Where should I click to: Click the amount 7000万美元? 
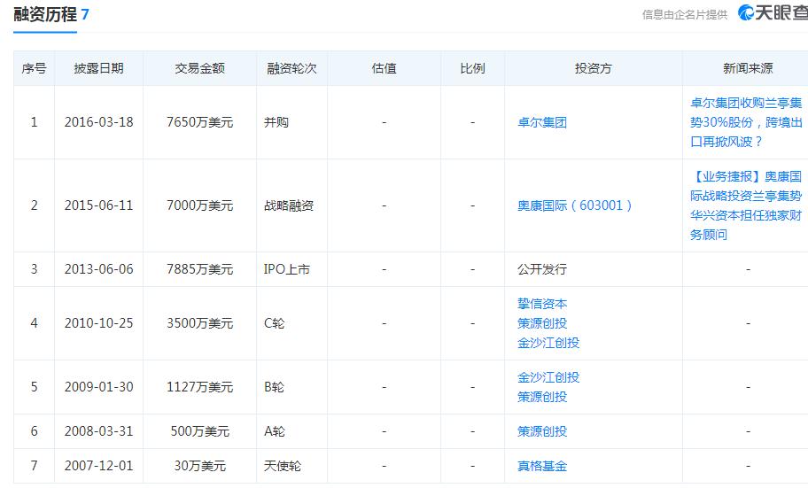(199, 205)
